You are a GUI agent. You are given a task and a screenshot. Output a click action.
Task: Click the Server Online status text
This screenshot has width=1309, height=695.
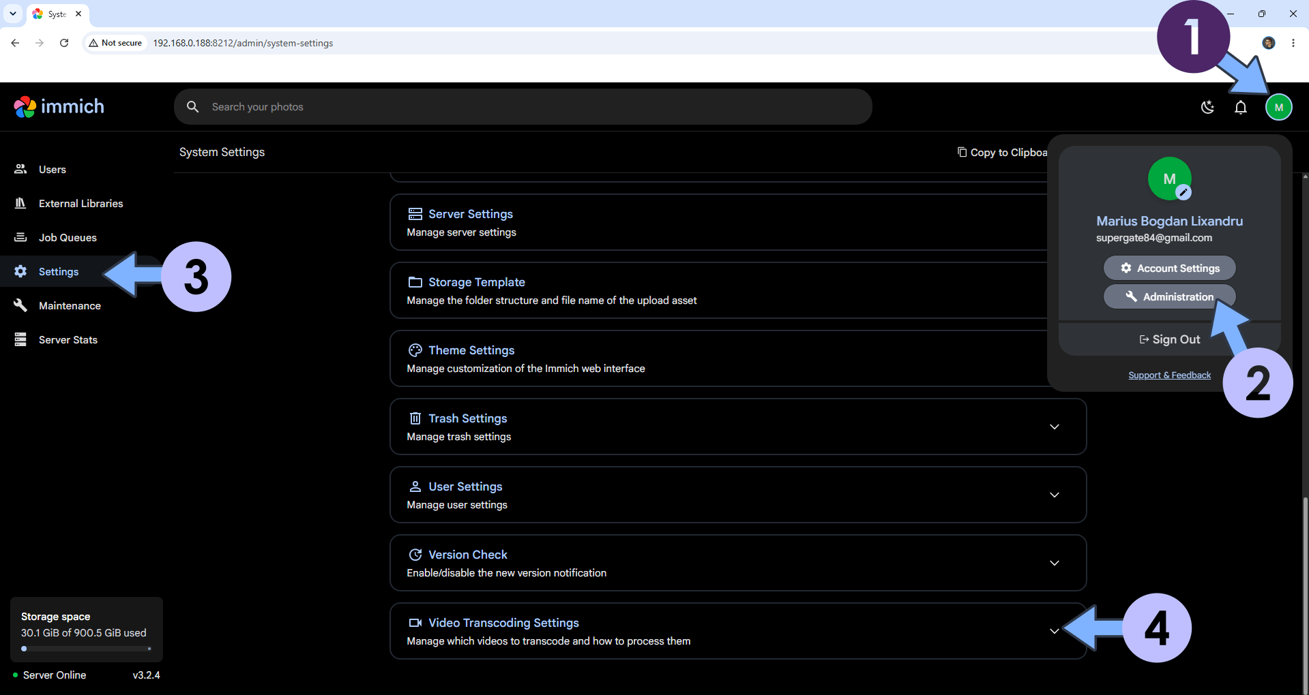coord(55,675)
